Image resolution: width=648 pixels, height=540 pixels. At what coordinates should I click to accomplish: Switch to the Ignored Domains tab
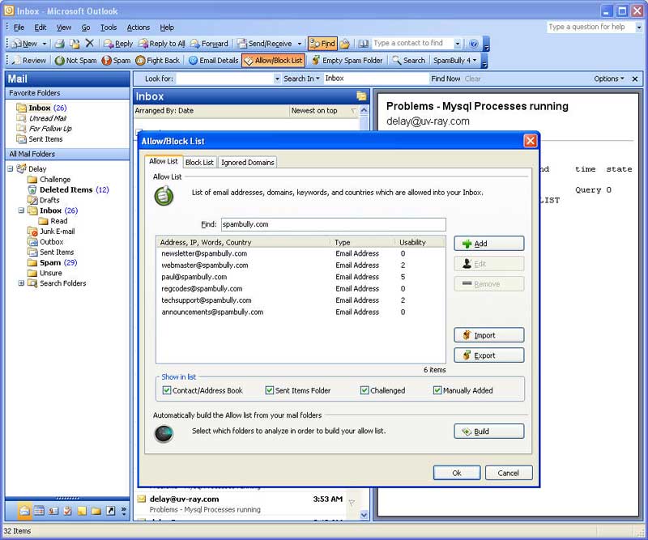coord(247,163)
